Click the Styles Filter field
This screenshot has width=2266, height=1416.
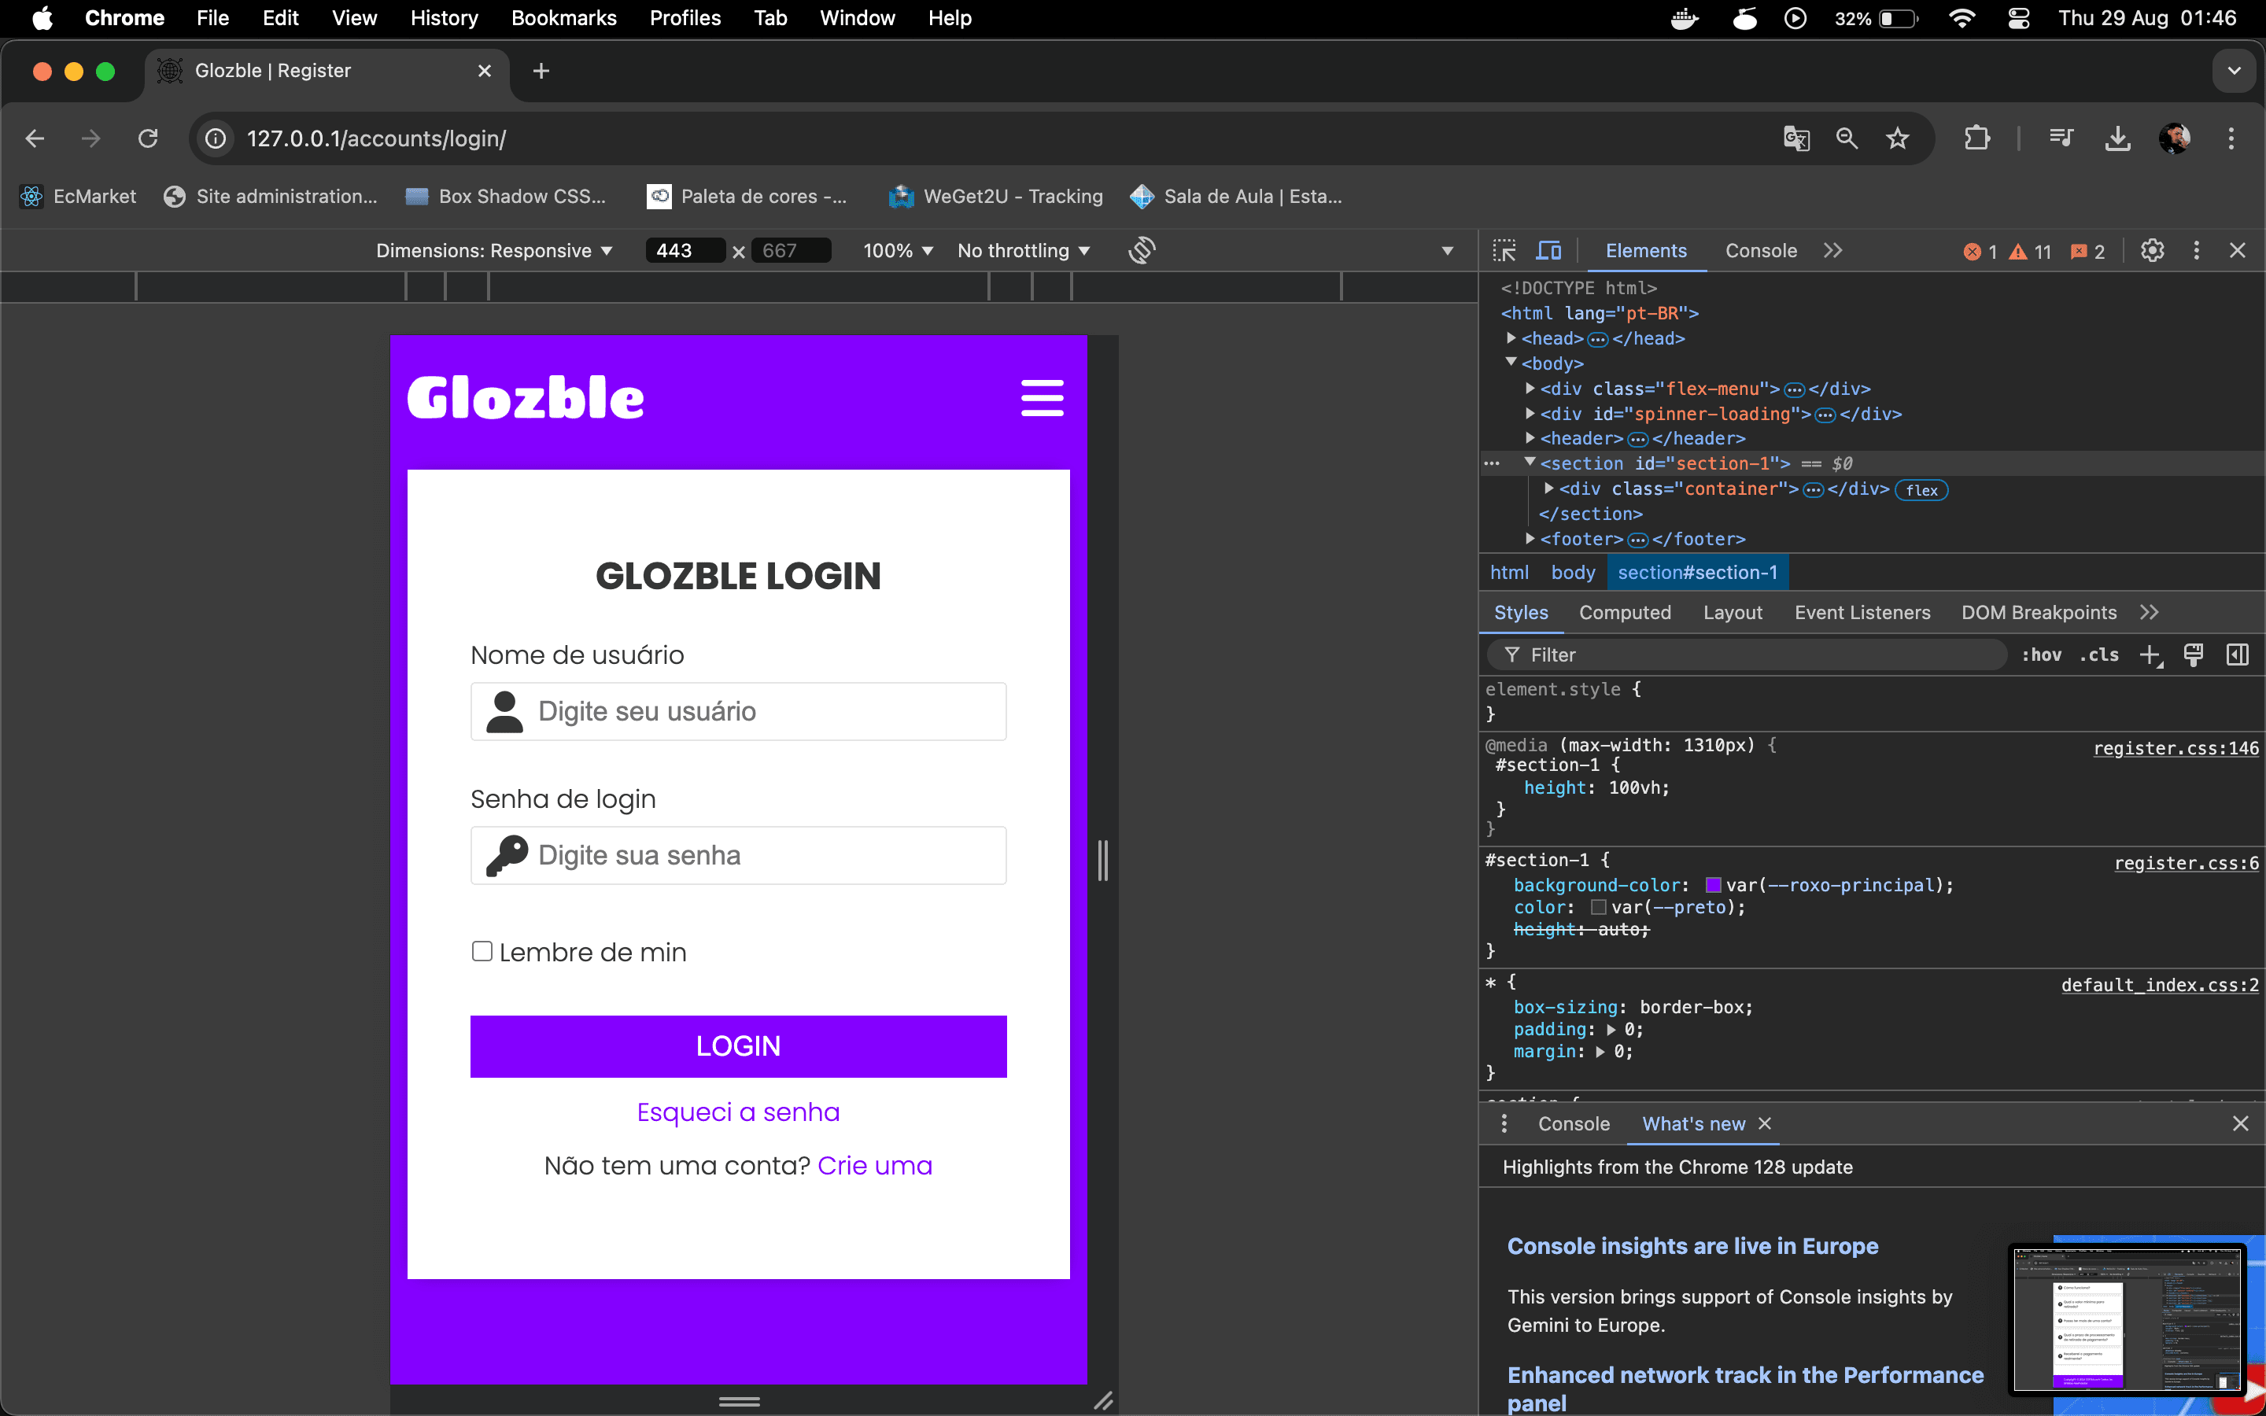point(1747,655)
